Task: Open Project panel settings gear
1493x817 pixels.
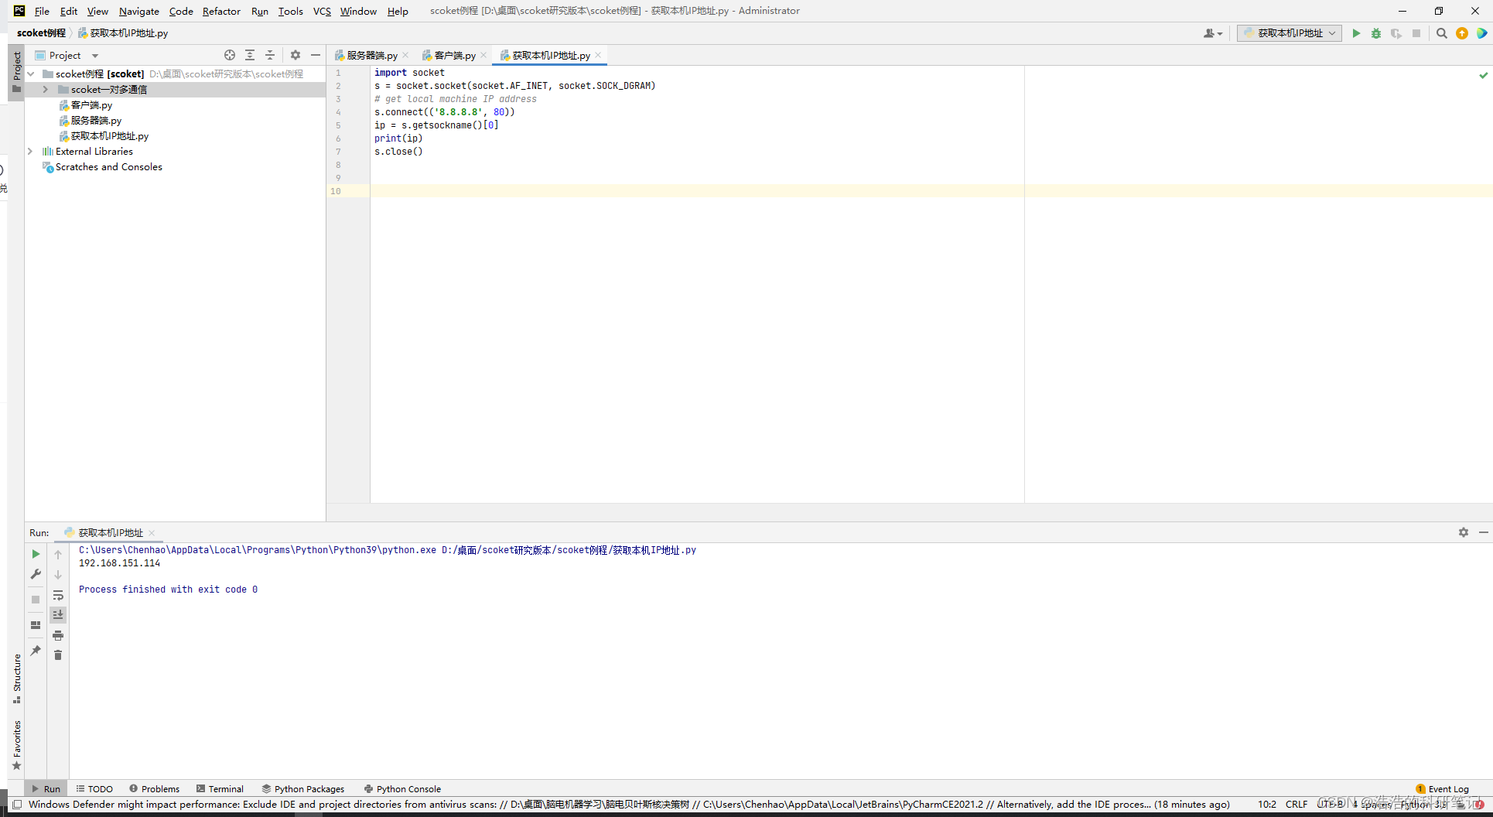Action: tap(296, 55)
